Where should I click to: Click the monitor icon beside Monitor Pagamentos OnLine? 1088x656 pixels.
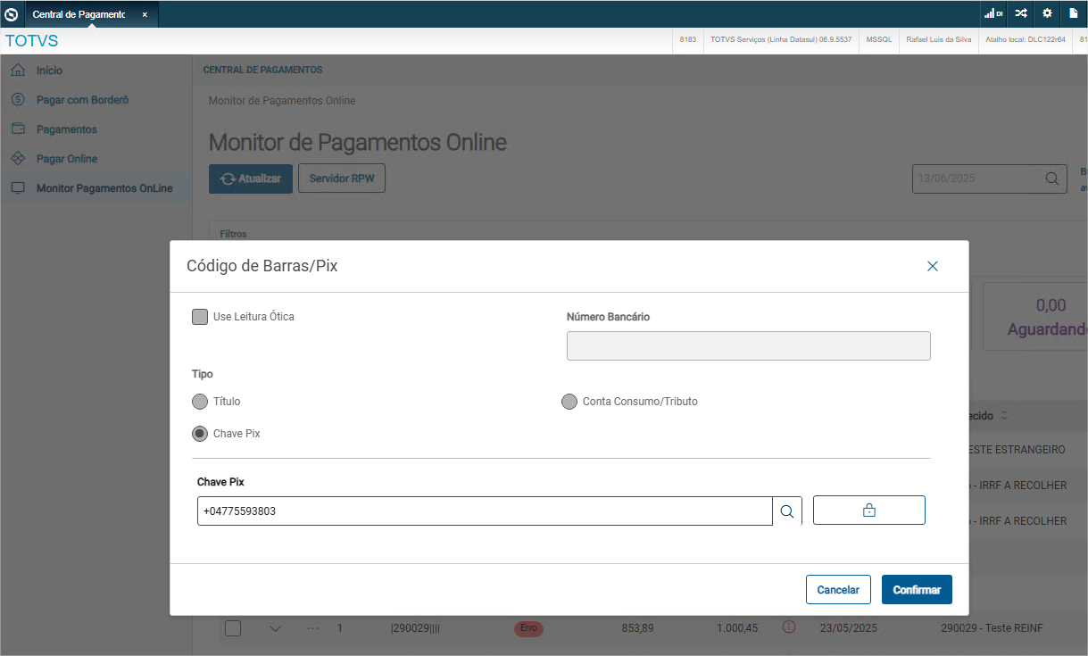pyautogui.click(x=18, y=188)
